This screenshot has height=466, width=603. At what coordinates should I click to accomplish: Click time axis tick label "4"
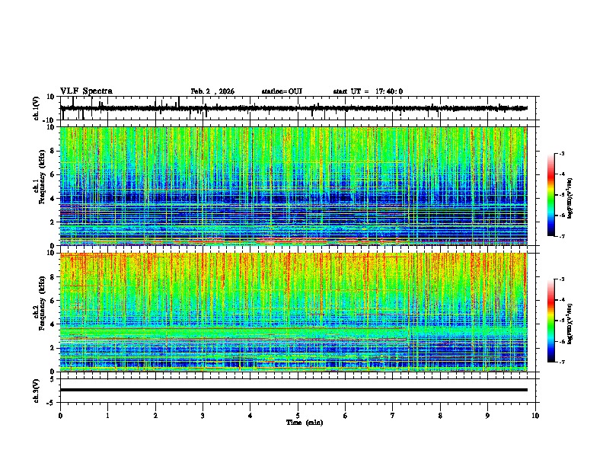[x=250, y=416]
